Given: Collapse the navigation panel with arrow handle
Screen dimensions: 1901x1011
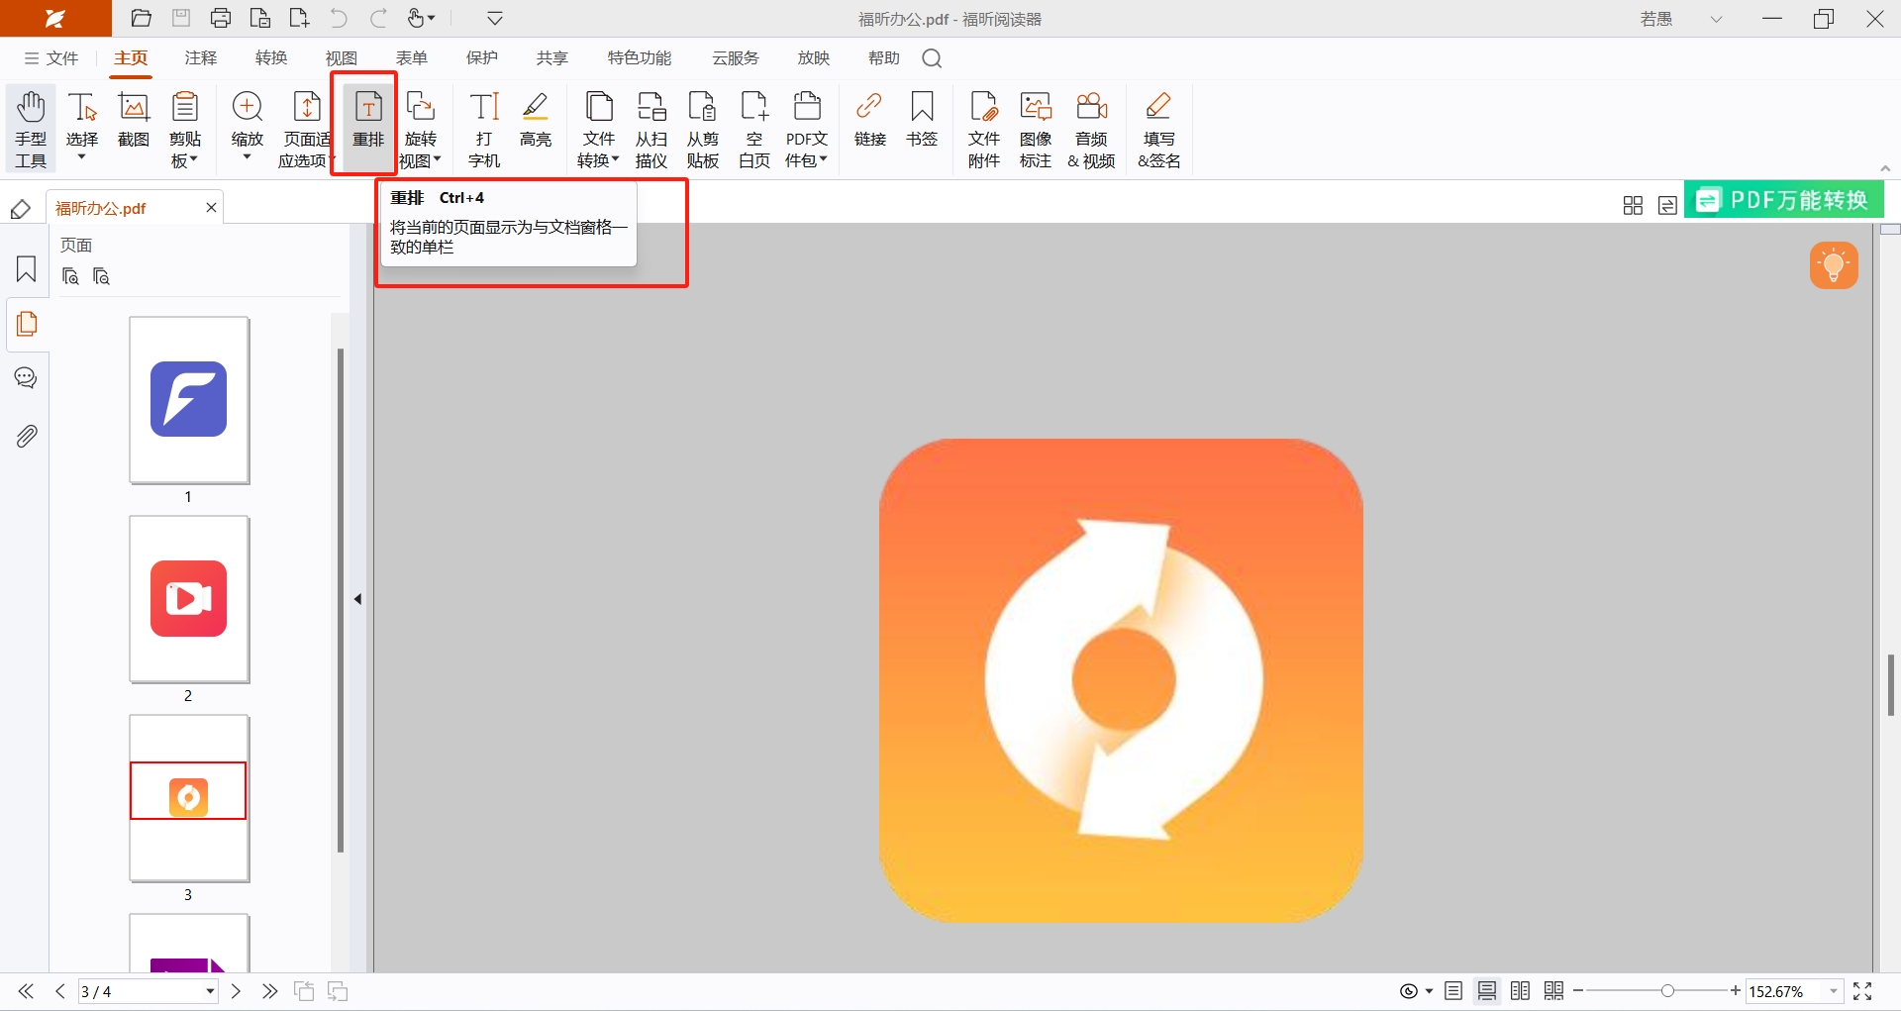Looking at the screenshot, I should (x=357, y=599).
